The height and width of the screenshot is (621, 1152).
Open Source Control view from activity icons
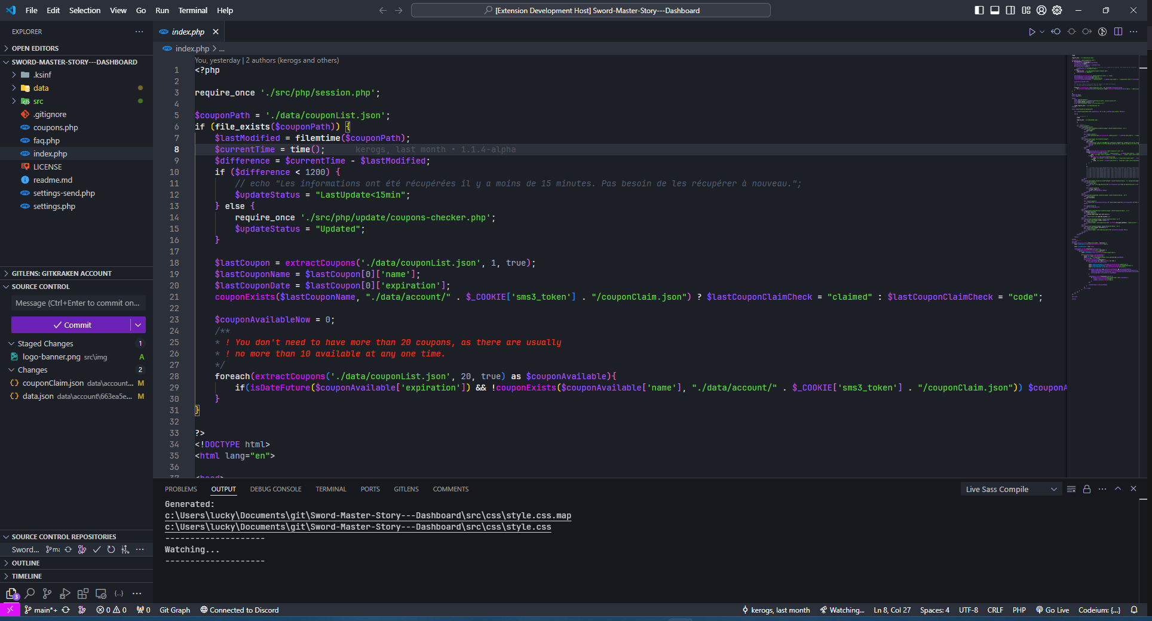[x=47, y=594]
